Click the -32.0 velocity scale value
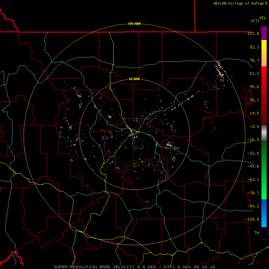 [x=253, y=153]
